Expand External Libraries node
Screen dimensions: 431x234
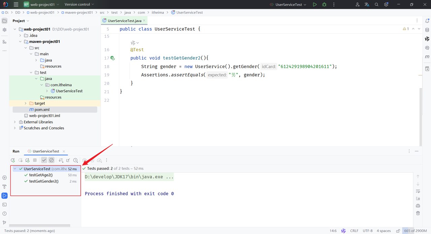tap(15, 122)
